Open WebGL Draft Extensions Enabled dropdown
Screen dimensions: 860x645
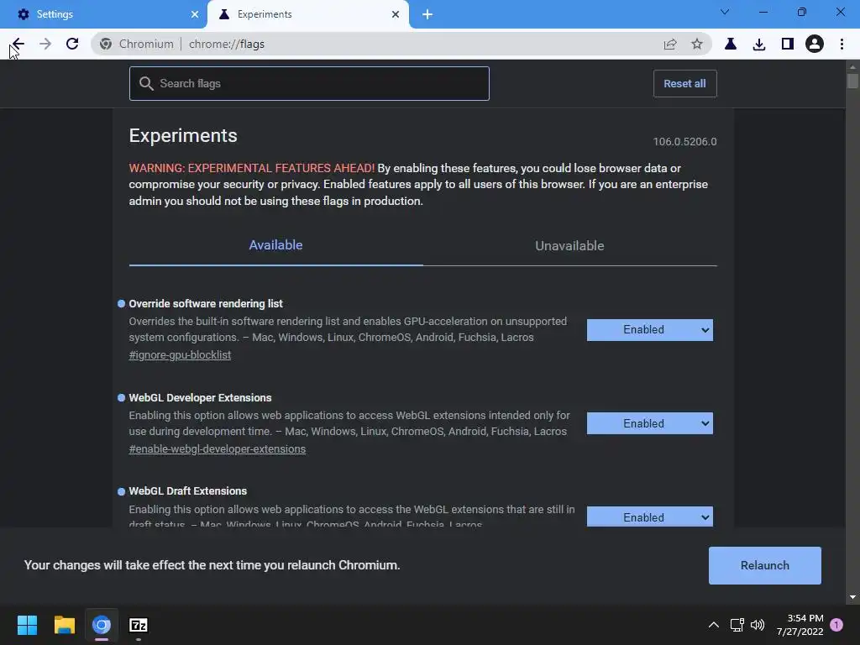(x=650, y=517)
